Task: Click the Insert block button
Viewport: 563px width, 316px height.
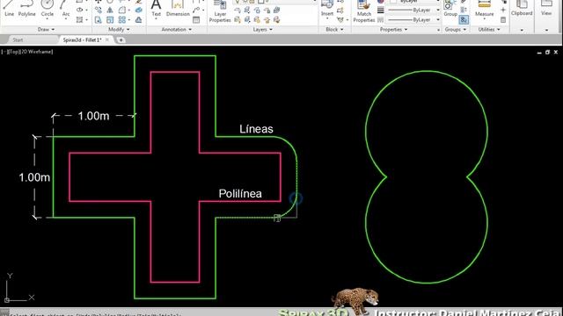Action: pos(327,9)
